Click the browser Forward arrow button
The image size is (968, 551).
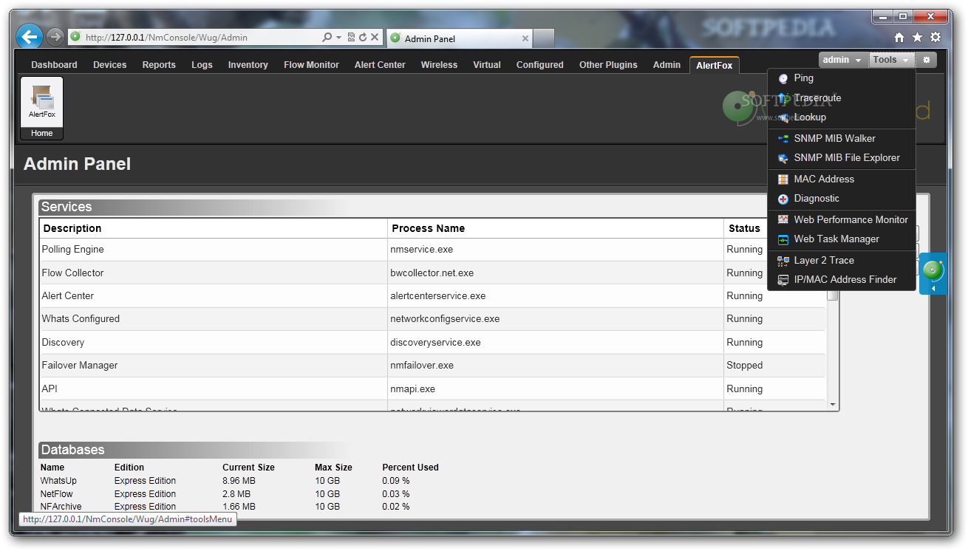(x=55, y=37)
